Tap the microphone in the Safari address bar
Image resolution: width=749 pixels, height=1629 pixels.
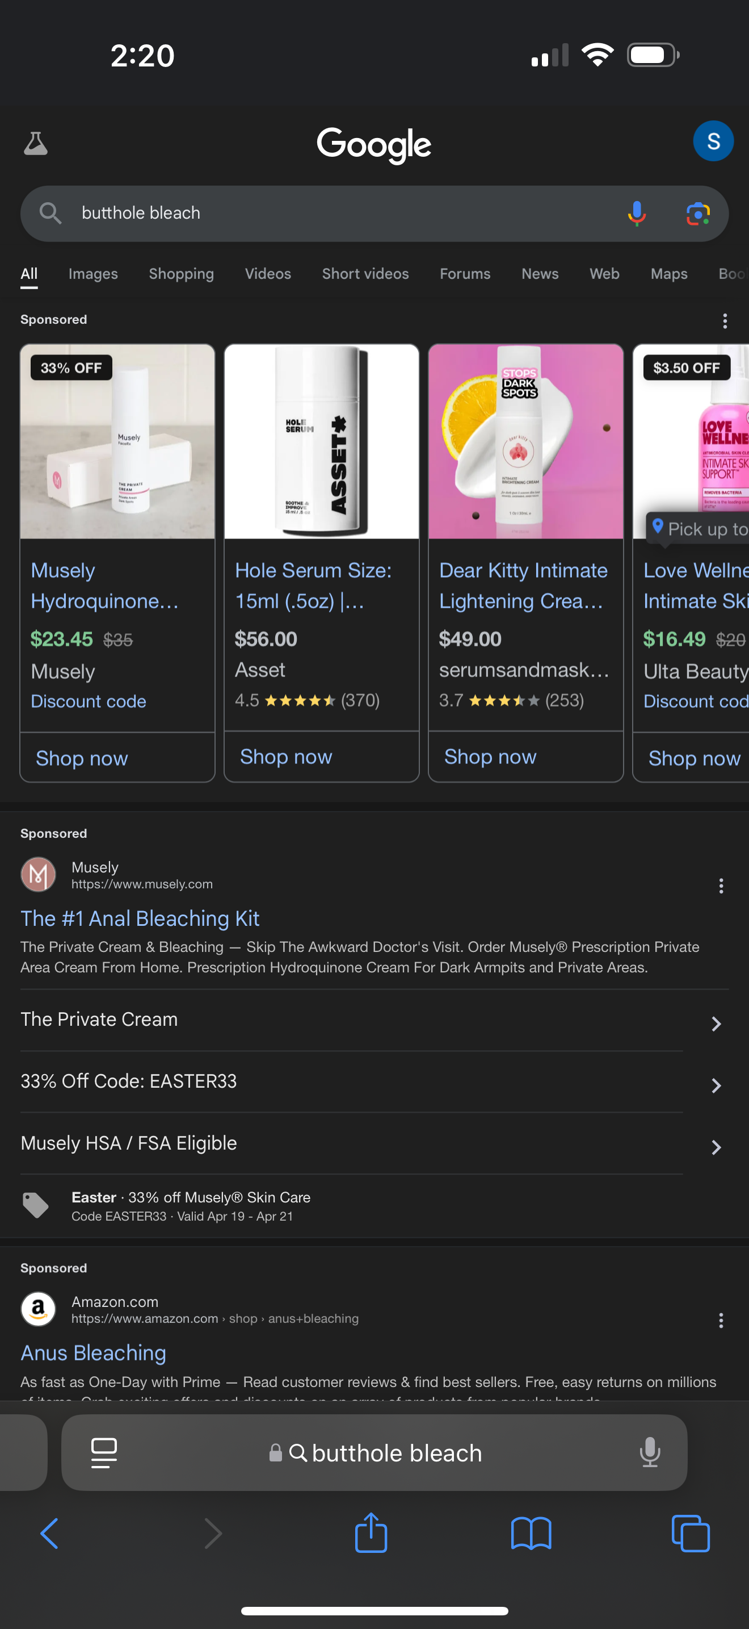pos(650,1452)
